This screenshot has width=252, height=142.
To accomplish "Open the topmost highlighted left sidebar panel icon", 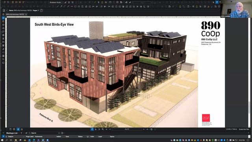I will [x=4, y=18].
